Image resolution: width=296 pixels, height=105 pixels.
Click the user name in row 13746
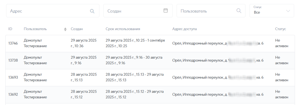[x=35, y=43]
